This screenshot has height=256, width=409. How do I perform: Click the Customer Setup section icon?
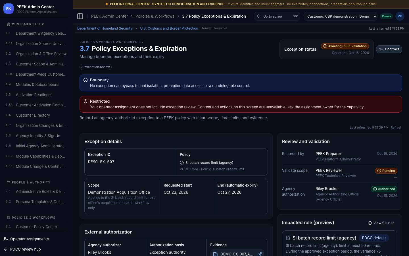9,24
